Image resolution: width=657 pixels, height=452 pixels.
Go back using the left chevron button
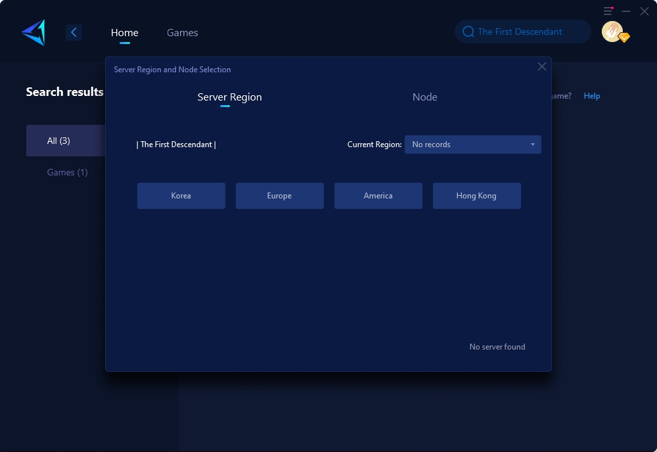pyautogui.click(x=74, y=32)
